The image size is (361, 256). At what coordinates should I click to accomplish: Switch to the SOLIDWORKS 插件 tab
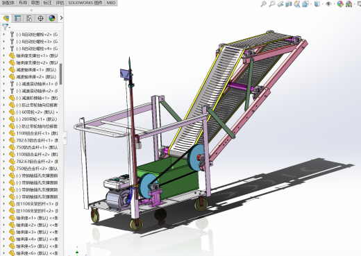(x=85, y=3)
